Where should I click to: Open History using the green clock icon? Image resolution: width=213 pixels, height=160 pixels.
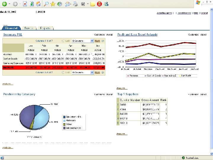[59, 4]
